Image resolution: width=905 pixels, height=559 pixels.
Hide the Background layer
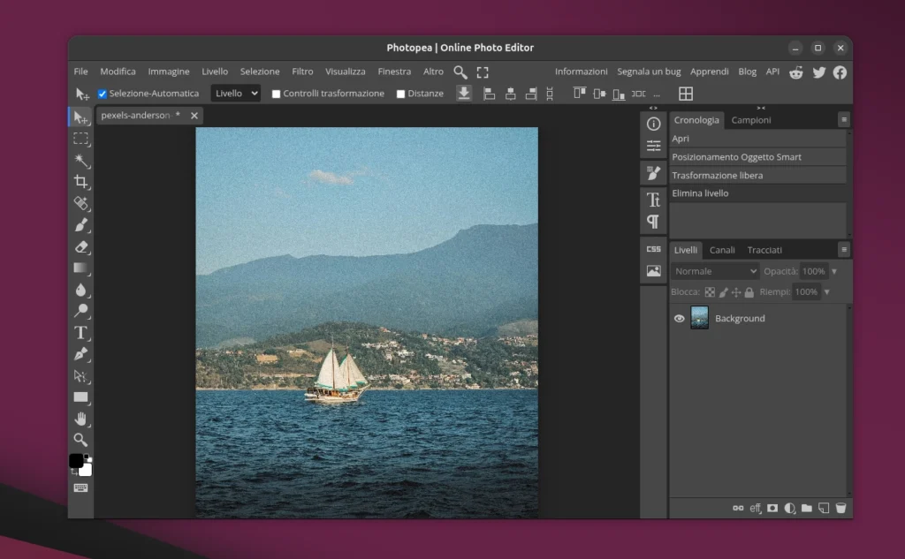(679, 318)
